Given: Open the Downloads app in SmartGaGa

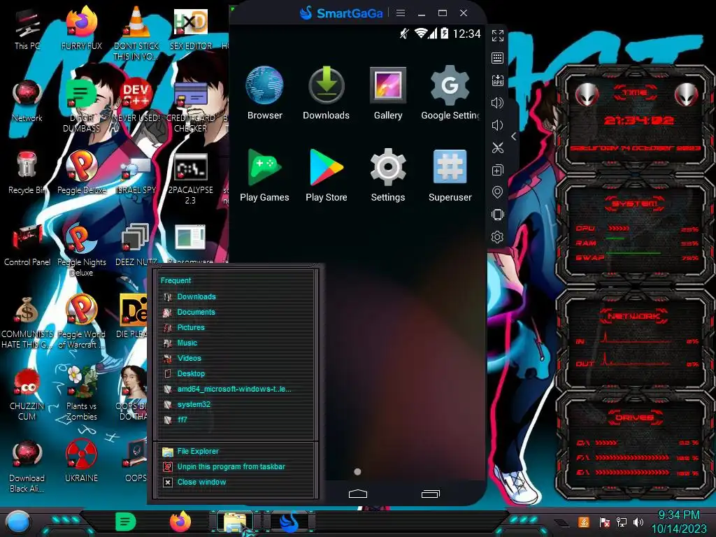Looking at the screenshot, I should [x=326, y=93].
